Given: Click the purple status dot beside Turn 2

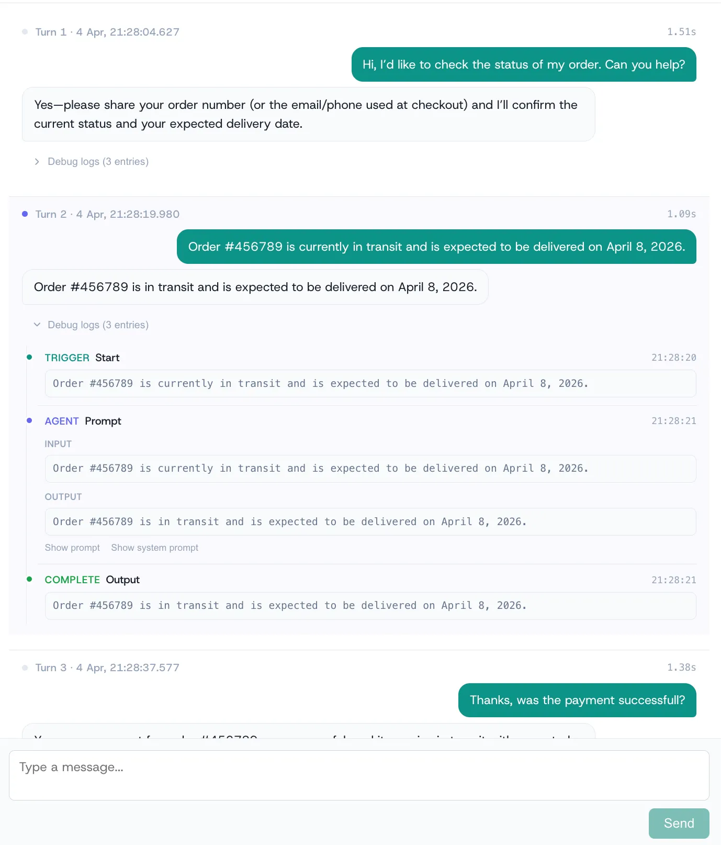Looking at the screenshot, I should (25, 214).
